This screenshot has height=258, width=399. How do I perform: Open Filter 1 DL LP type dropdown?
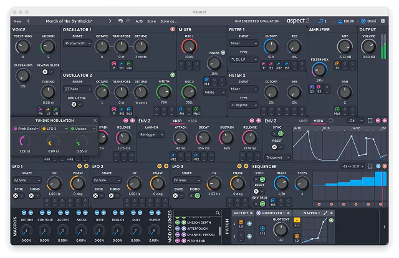(244, 59)
